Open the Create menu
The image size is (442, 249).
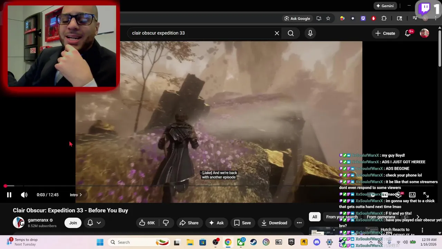385,33
